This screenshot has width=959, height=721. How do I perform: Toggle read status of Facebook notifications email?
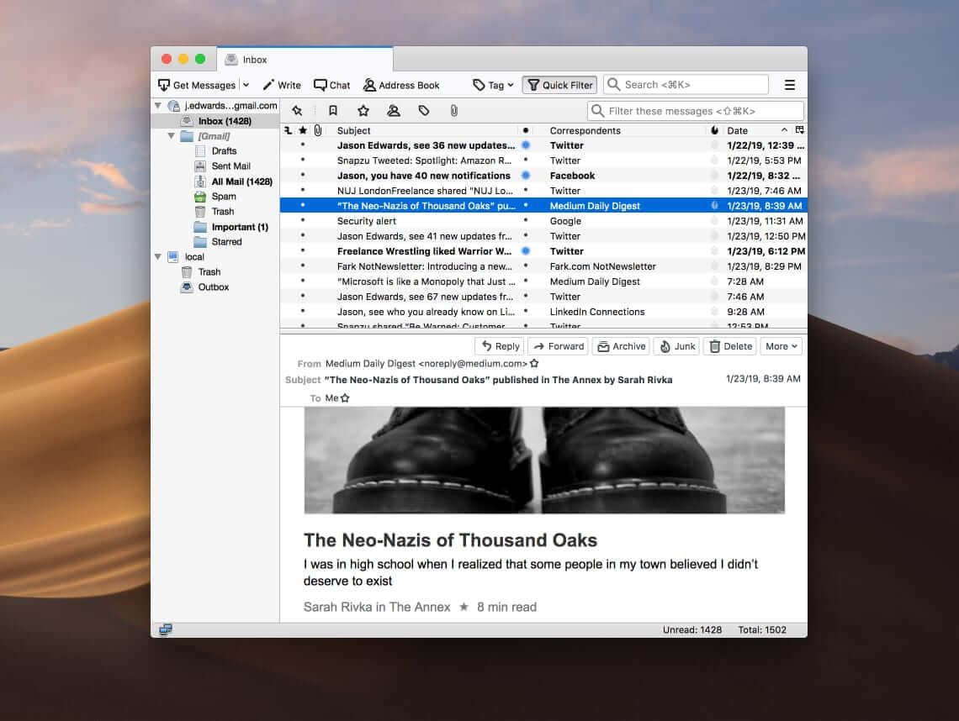point(526,176)
